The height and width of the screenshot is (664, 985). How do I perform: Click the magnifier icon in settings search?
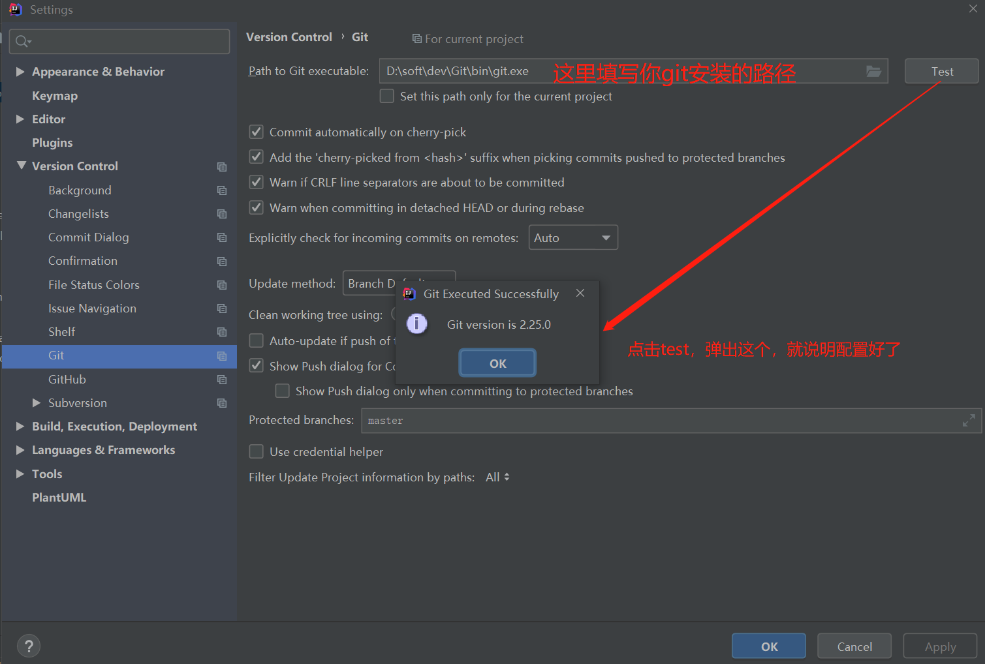click(x=22, y=41)
